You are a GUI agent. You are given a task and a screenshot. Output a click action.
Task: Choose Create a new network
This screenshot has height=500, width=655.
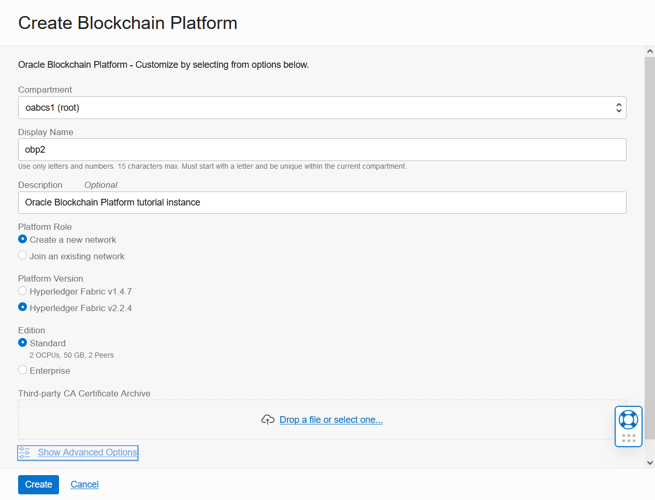(22, 239)
